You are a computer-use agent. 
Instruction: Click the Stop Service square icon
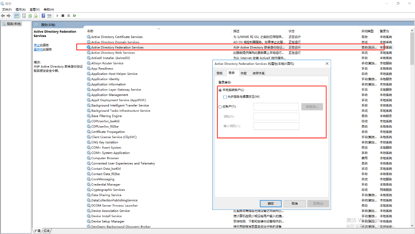(x=63, y=16)
